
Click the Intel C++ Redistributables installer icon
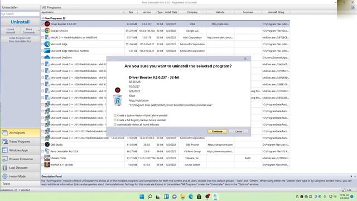47,37
